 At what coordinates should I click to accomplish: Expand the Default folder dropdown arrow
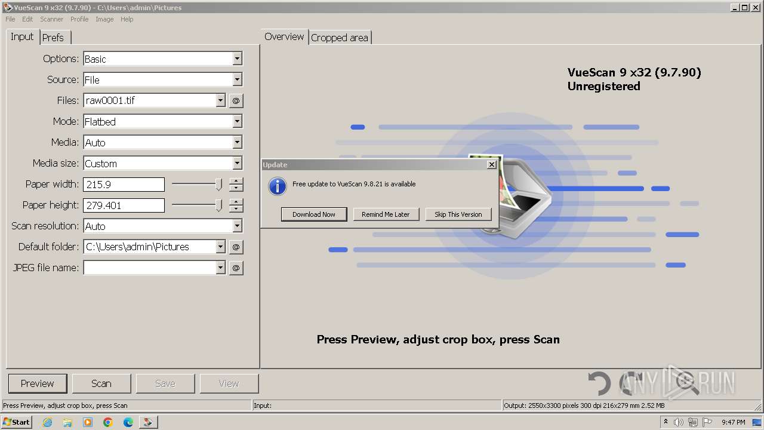coord(220,247)
